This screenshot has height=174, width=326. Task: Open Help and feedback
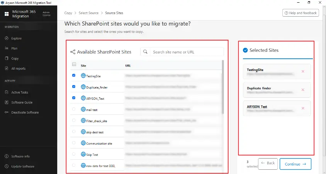click(x=301, y=13)
